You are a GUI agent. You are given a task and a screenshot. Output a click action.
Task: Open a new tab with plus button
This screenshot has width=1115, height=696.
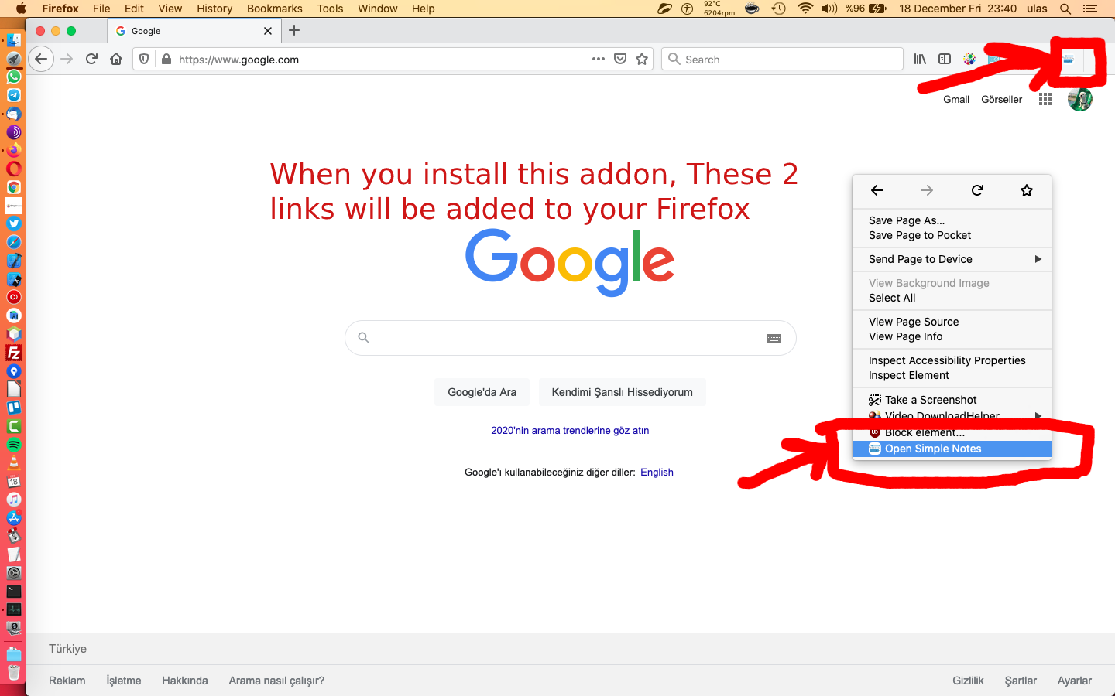(x=294, y=30)
